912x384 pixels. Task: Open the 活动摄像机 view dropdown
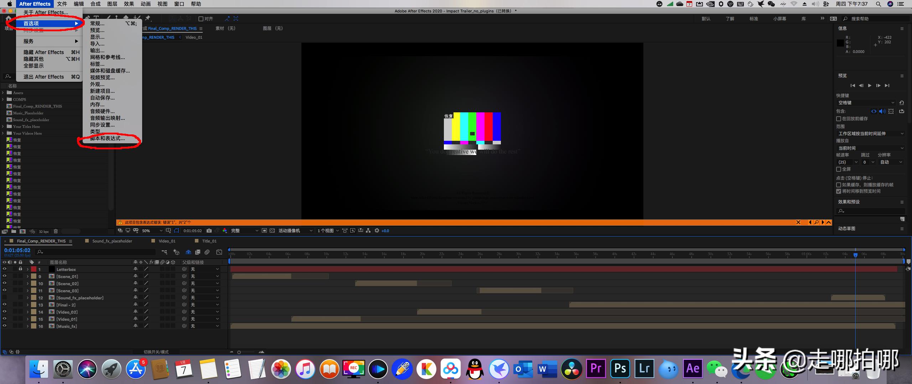tap(295, 231)
